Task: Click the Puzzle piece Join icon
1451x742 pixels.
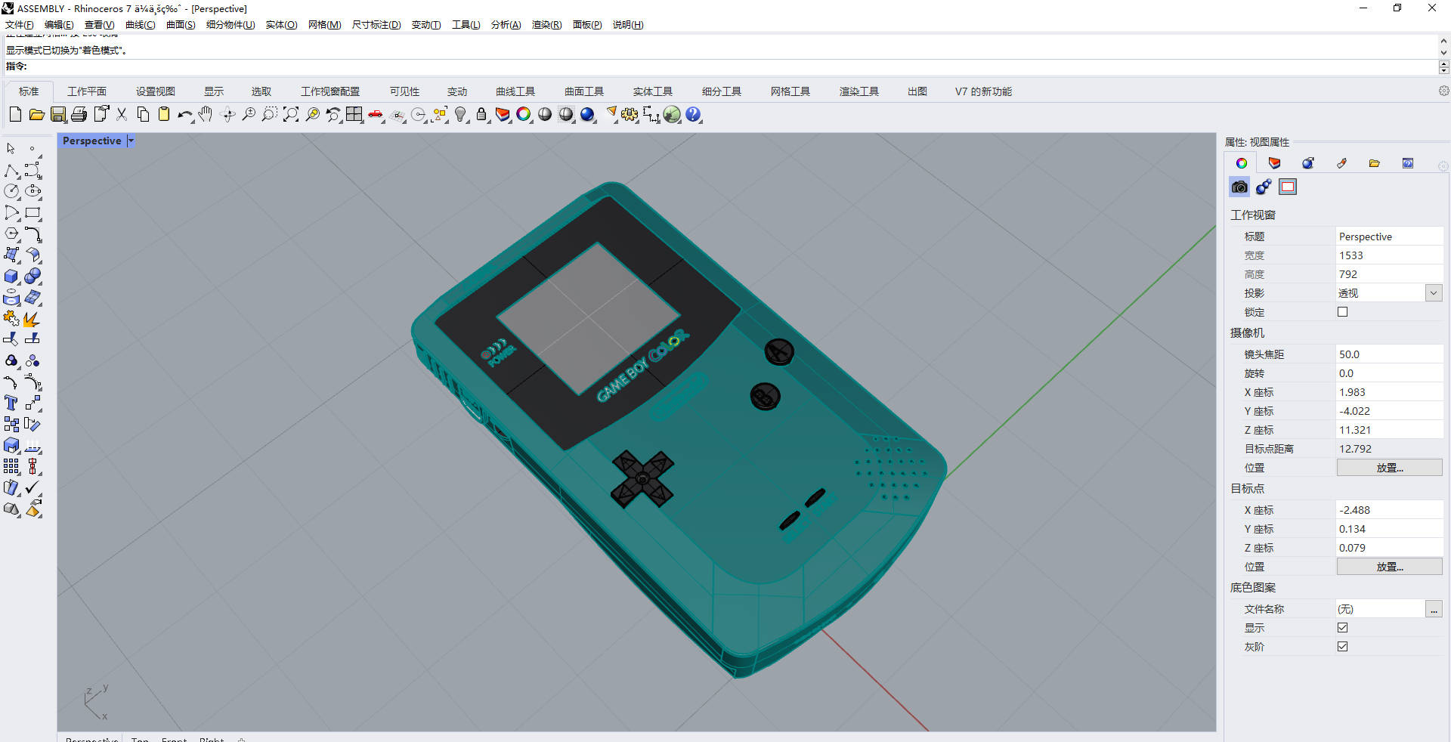Action: (x=11, y=319)
